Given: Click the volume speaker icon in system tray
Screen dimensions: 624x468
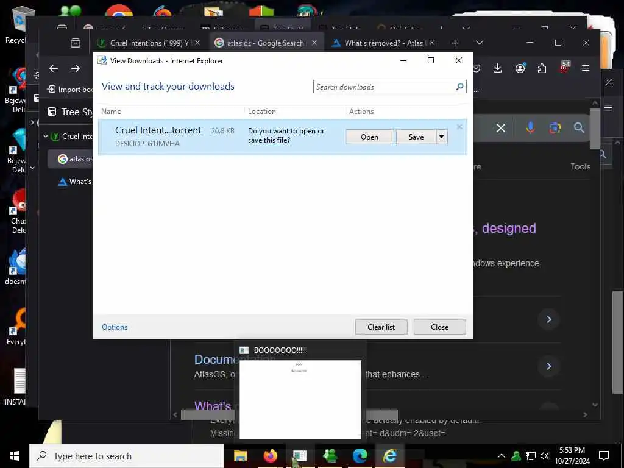Looking at the screenshot, I should click(x=544, y=456).
